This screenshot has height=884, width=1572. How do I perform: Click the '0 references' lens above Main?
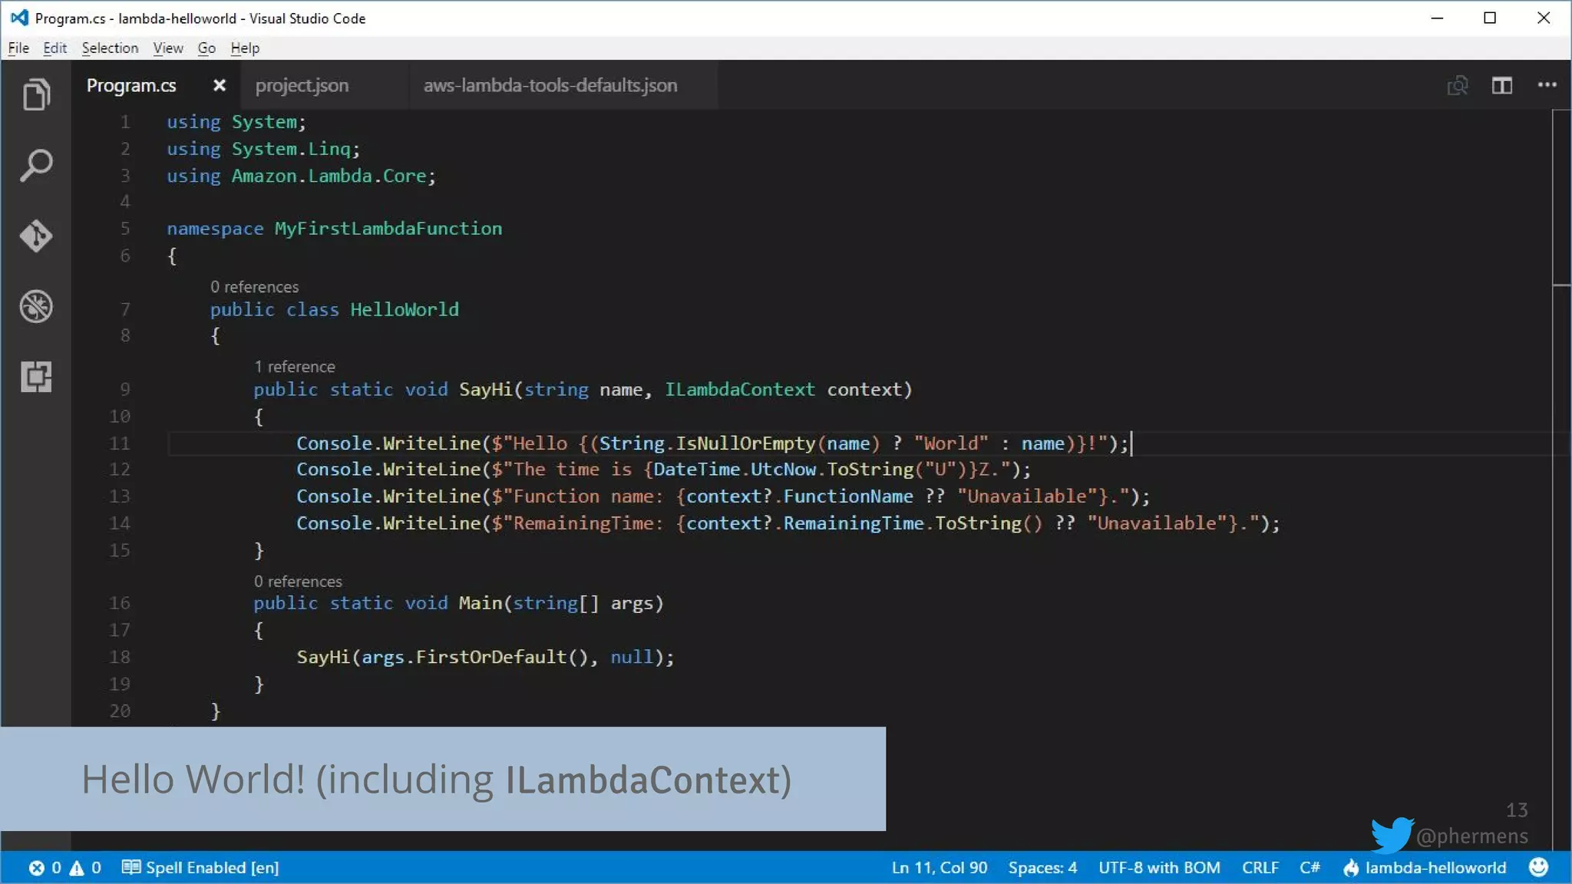pyautogui.click(x=298, y=582)
